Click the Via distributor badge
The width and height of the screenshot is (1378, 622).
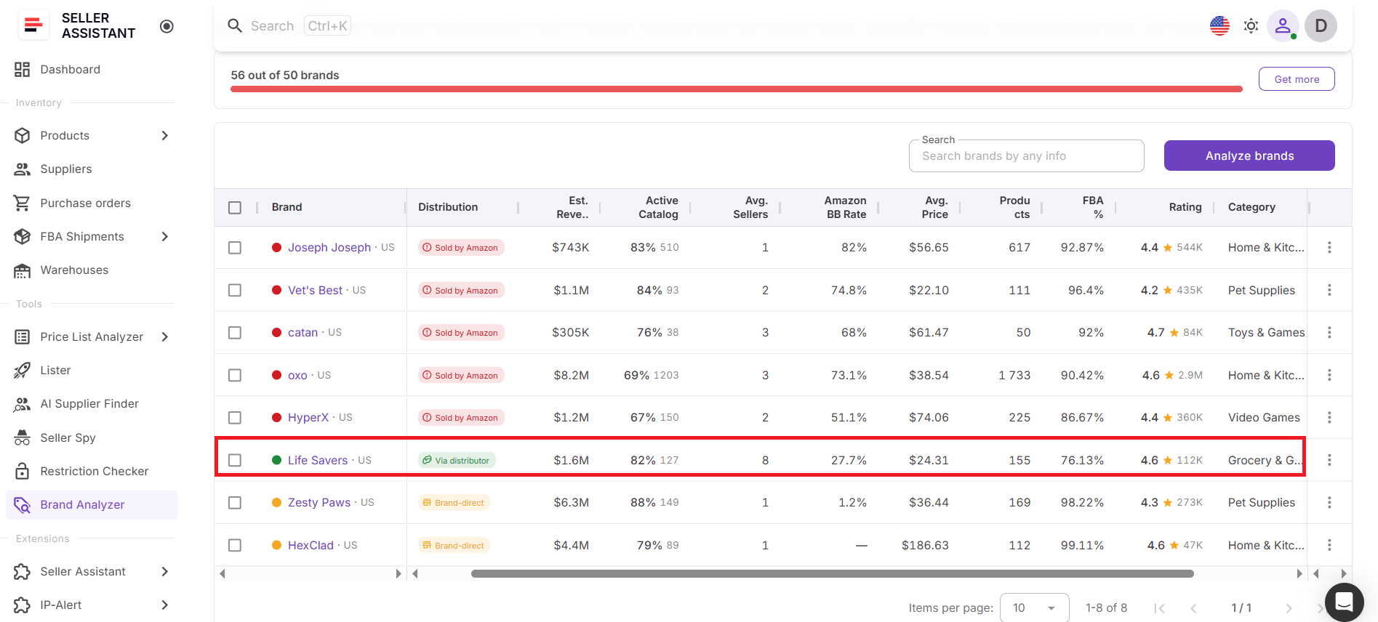457,461
